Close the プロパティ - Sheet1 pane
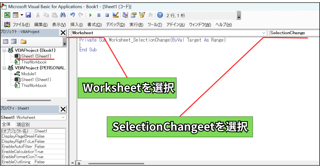This screenshot has height=168, width=320. pyautogui.click(x=63, y=109)
